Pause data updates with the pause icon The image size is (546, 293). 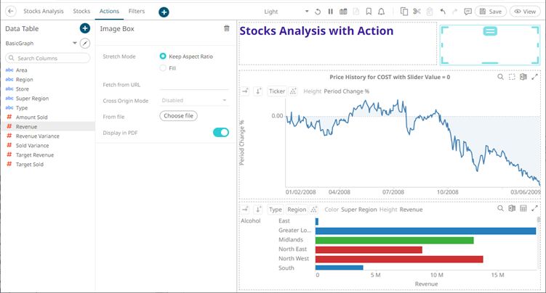(330, 12)
